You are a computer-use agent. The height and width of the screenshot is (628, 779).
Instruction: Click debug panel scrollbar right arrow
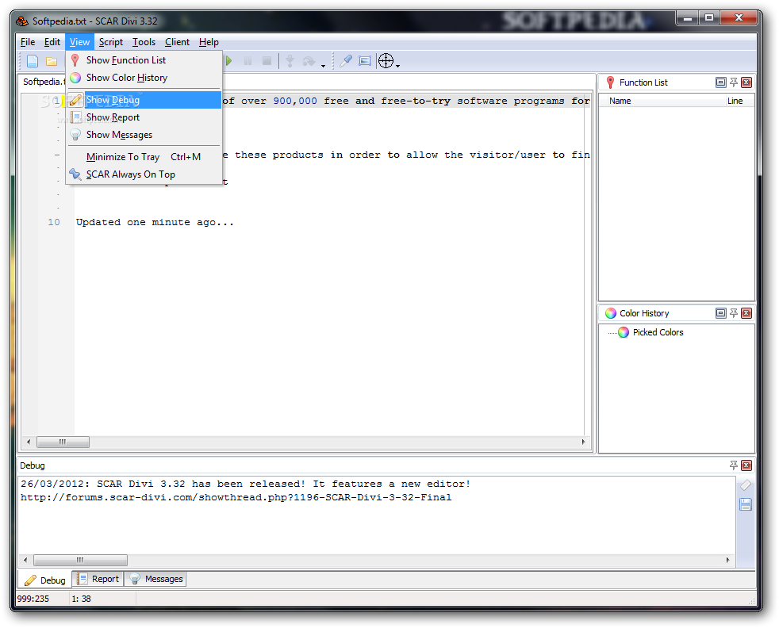coord(727,560)
